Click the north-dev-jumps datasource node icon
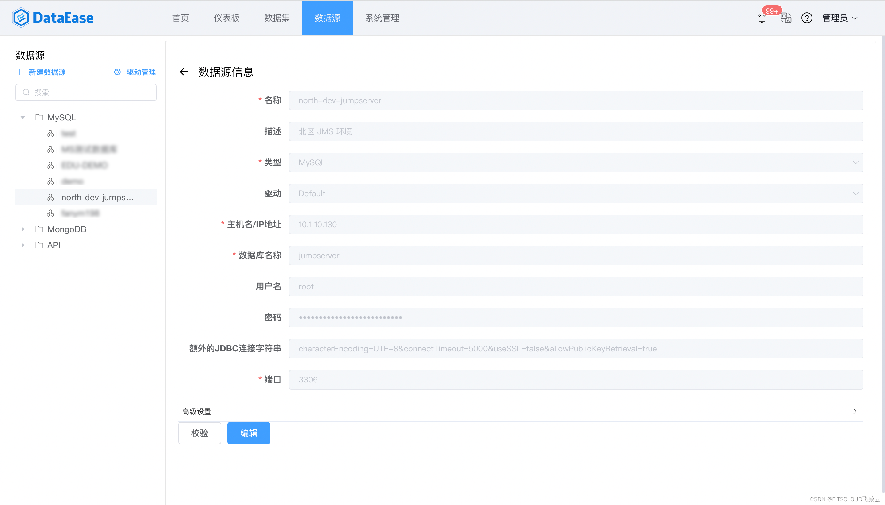885x505 pixels. [50, 197]
